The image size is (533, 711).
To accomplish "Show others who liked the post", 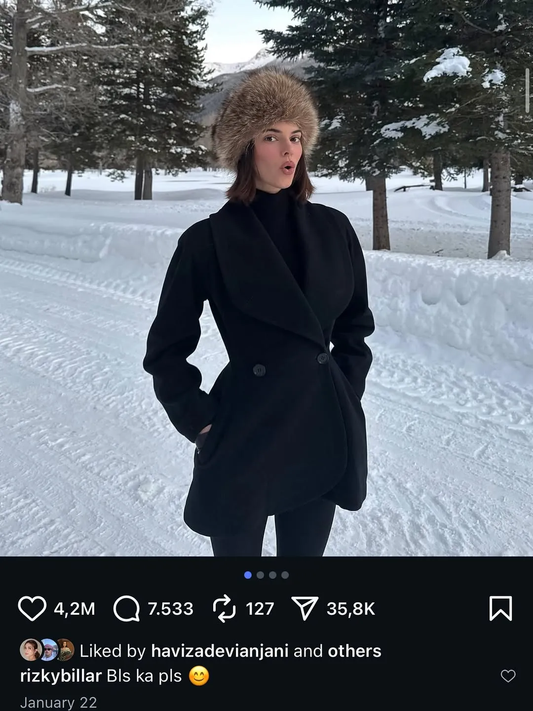I will coord(354,651).
